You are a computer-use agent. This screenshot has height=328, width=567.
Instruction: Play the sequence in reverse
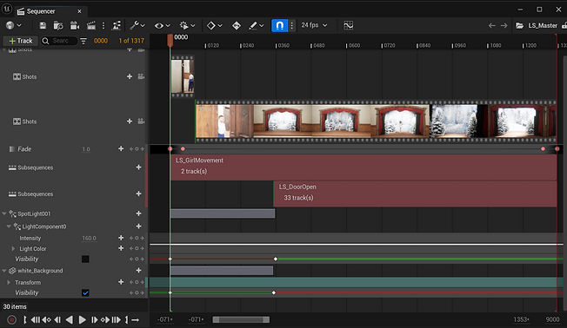click(70, 319)
